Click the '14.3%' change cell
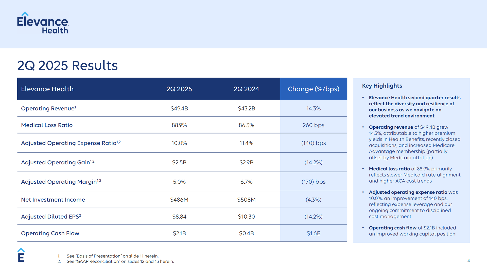The height and width of the screenshot is (272, 487). pyautogui.click(x=314, y=108)
